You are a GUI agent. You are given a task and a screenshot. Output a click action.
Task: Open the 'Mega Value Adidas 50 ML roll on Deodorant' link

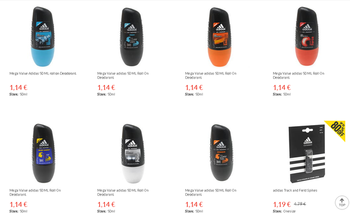pos(43,73)
